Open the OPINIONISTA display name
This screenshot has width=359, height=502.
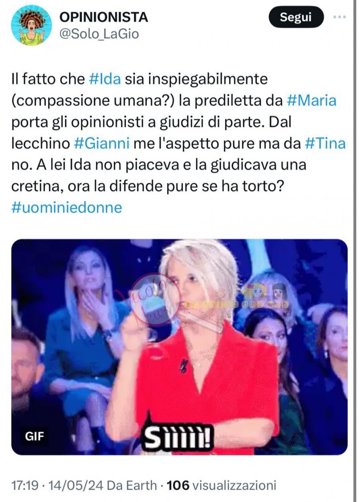[x=104, y=17]
